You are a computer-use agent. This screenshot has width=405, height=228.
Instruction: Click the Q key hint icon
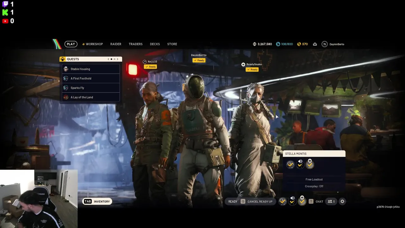(243, 201)
